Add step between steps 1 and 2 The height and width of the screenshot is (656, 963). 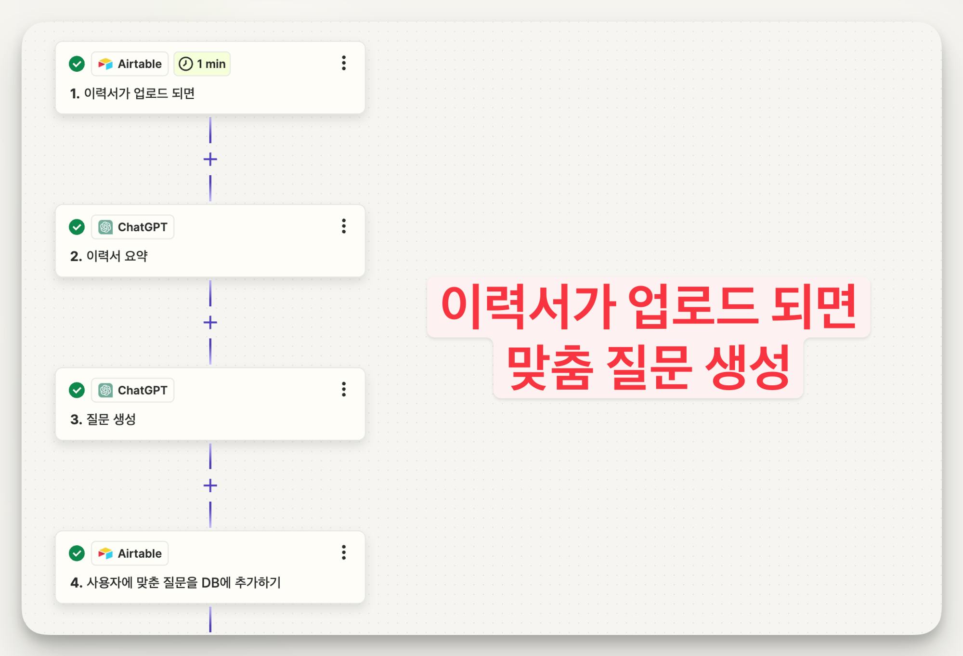click(x=210, y=159)
